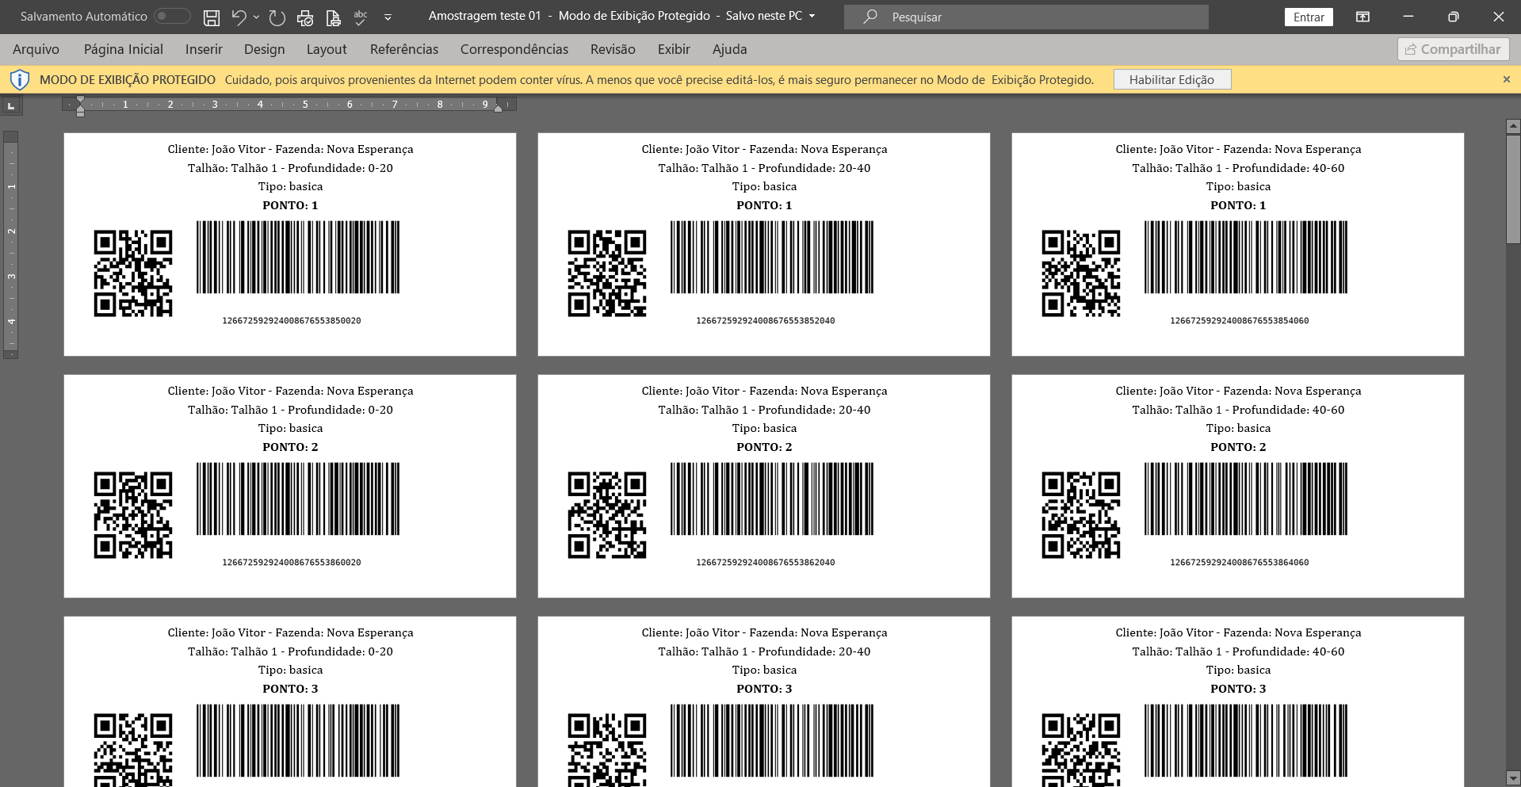Image resolution: width=1521 pixels, height=787 pixels.
Task: Click the left indent square marker on ruler
Action: 80,114
